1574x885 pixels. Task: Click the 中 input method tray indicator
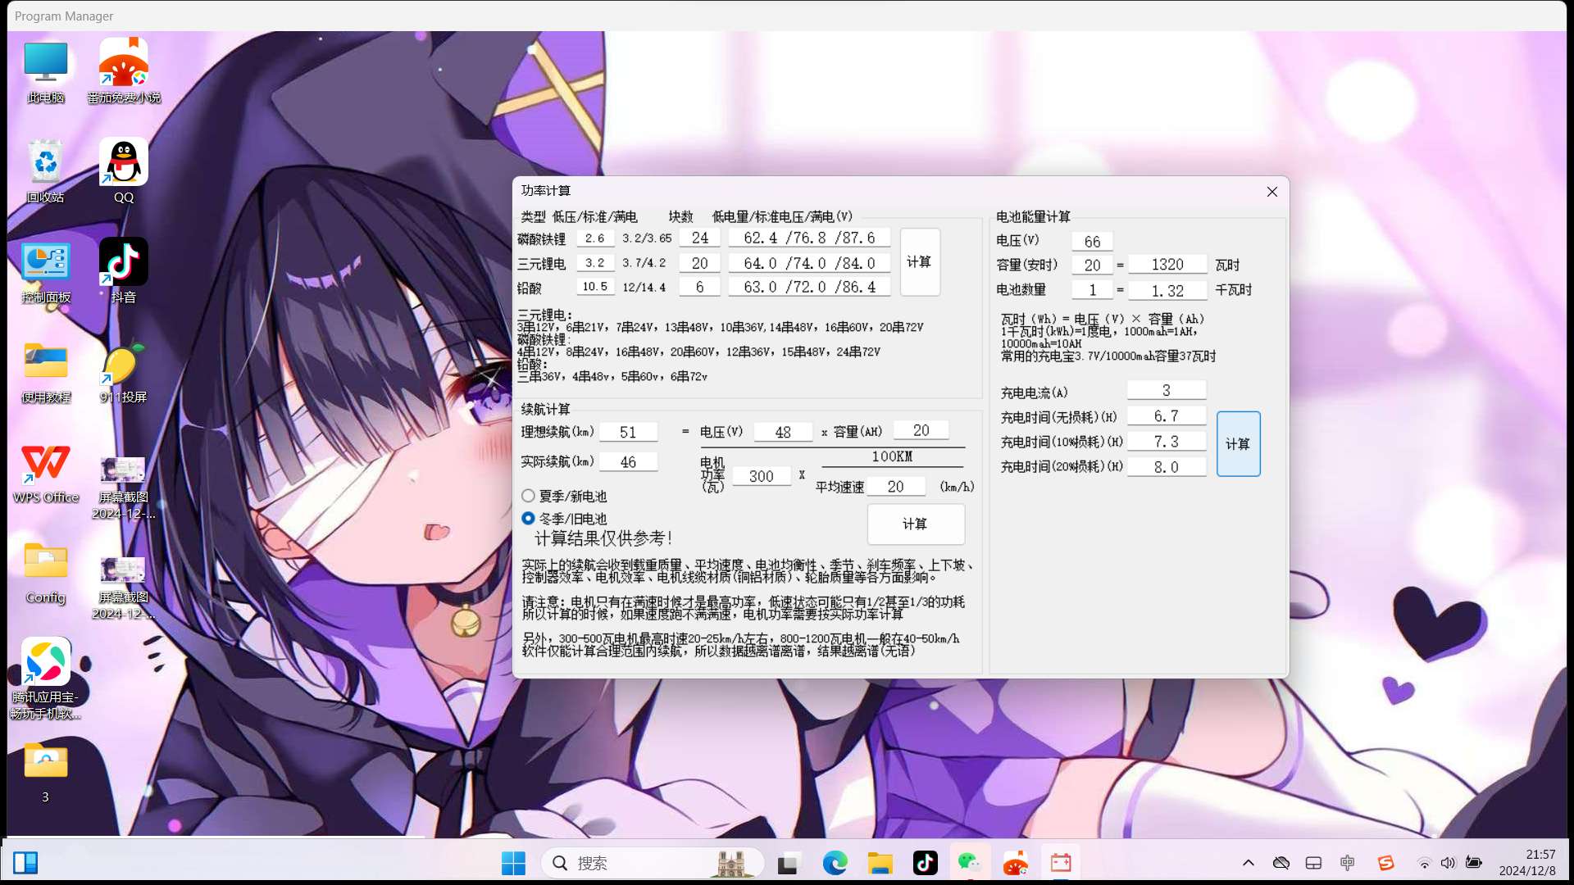[x=1347, y=863]
